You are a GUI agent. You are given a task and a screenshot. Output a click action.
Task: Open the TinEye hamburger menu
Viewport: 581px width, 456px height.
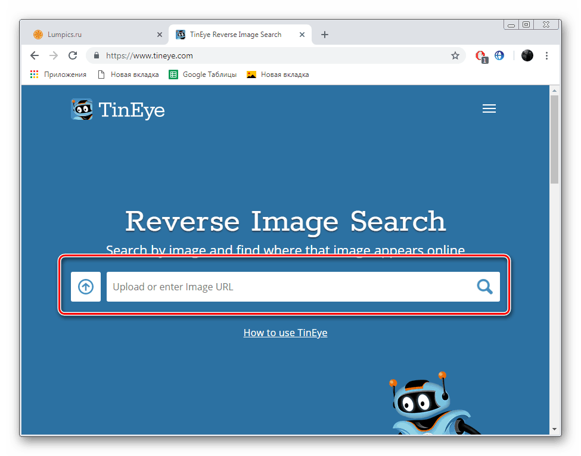[489, 108]
